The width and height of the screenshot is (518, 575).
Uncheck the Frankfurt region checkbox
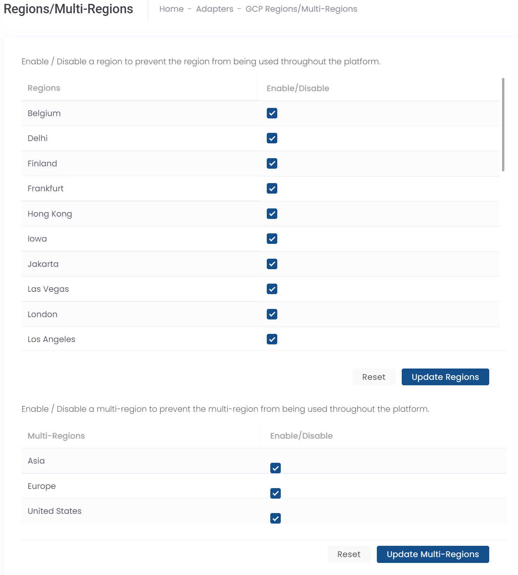272,189
